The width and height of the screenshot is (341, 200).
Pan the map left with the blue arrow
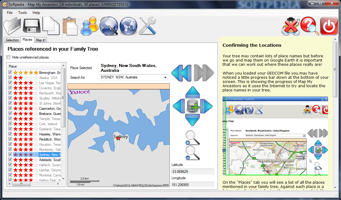tap(179, 106)
